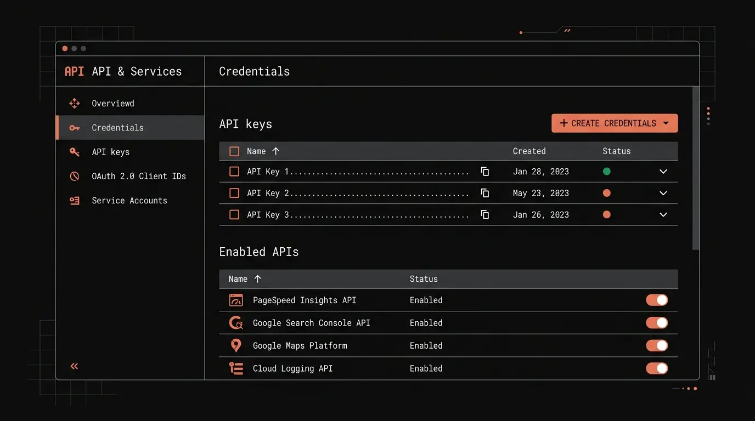Image resolution: width=755 pixels, height=421 pixels.
Task: Click the Cloud Logging API icon
Action: pyautogui.click(x=236, y=368)
